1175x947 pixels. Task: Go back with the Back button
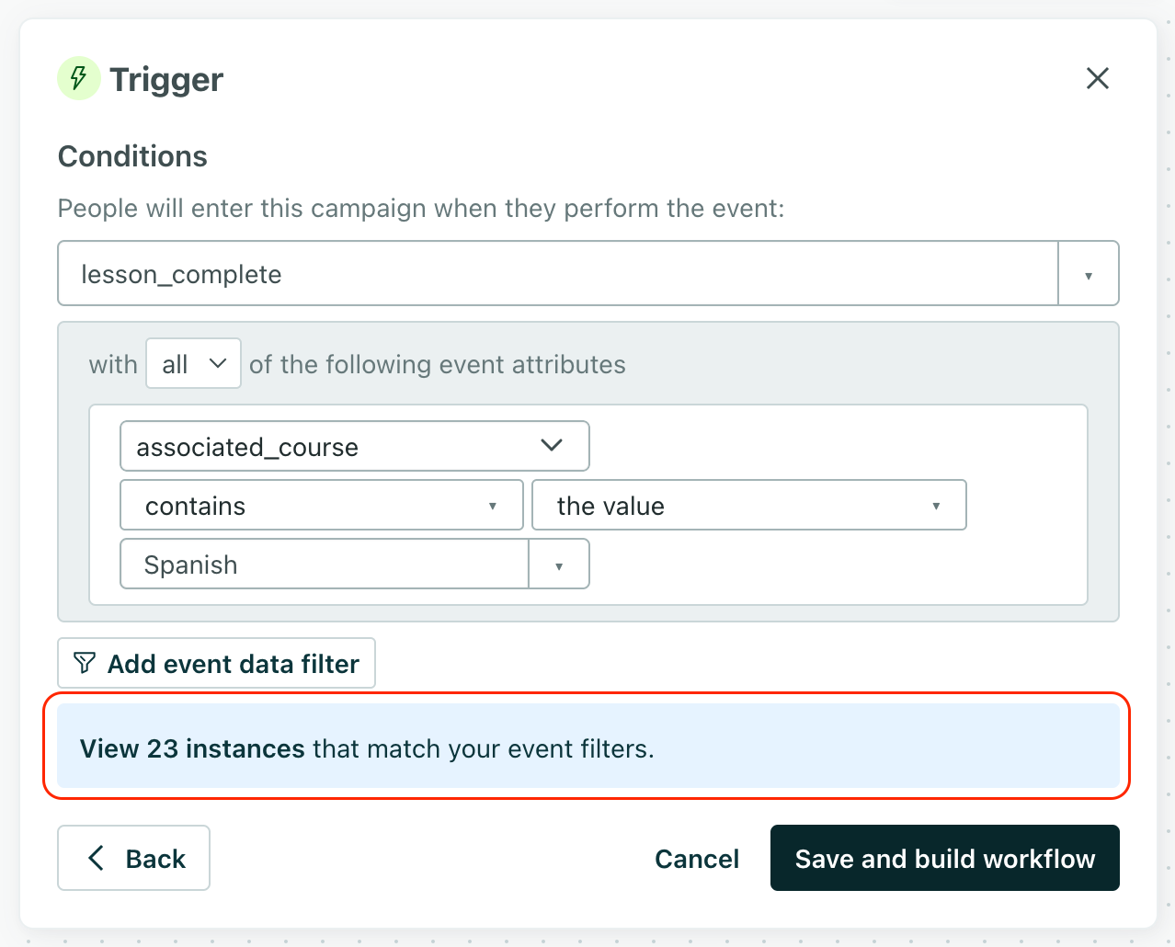point(134,858)
